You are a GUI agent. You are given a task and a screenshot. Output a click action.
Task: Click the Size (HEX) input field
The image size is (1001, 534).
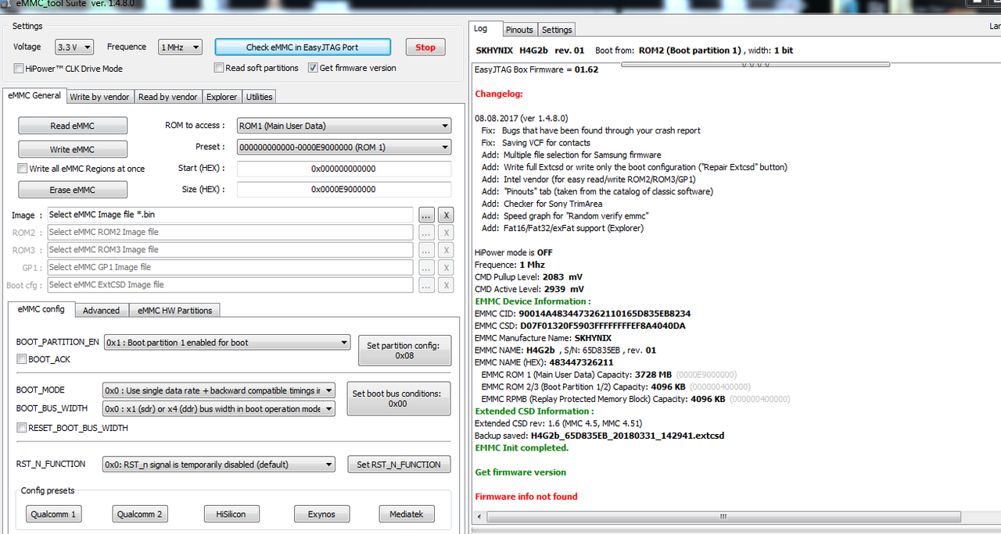click(x=344, y=189)
